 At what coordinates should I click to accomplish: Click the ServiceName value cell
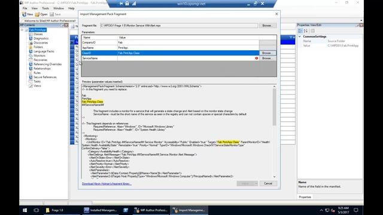188,59
